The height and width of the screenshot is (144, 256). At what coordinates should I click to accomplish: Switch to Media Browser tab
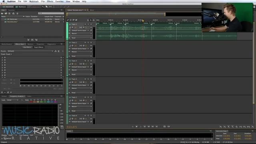tap(7, 44)
